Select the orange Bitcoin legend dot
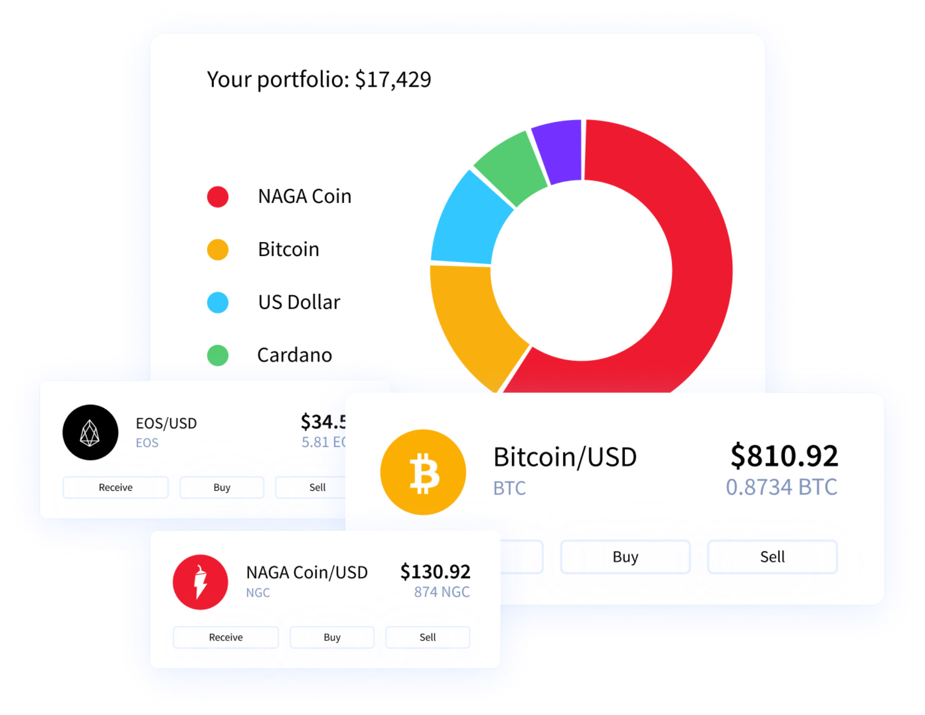The width and height of the screenshot is (925, 715). (217, 249)
